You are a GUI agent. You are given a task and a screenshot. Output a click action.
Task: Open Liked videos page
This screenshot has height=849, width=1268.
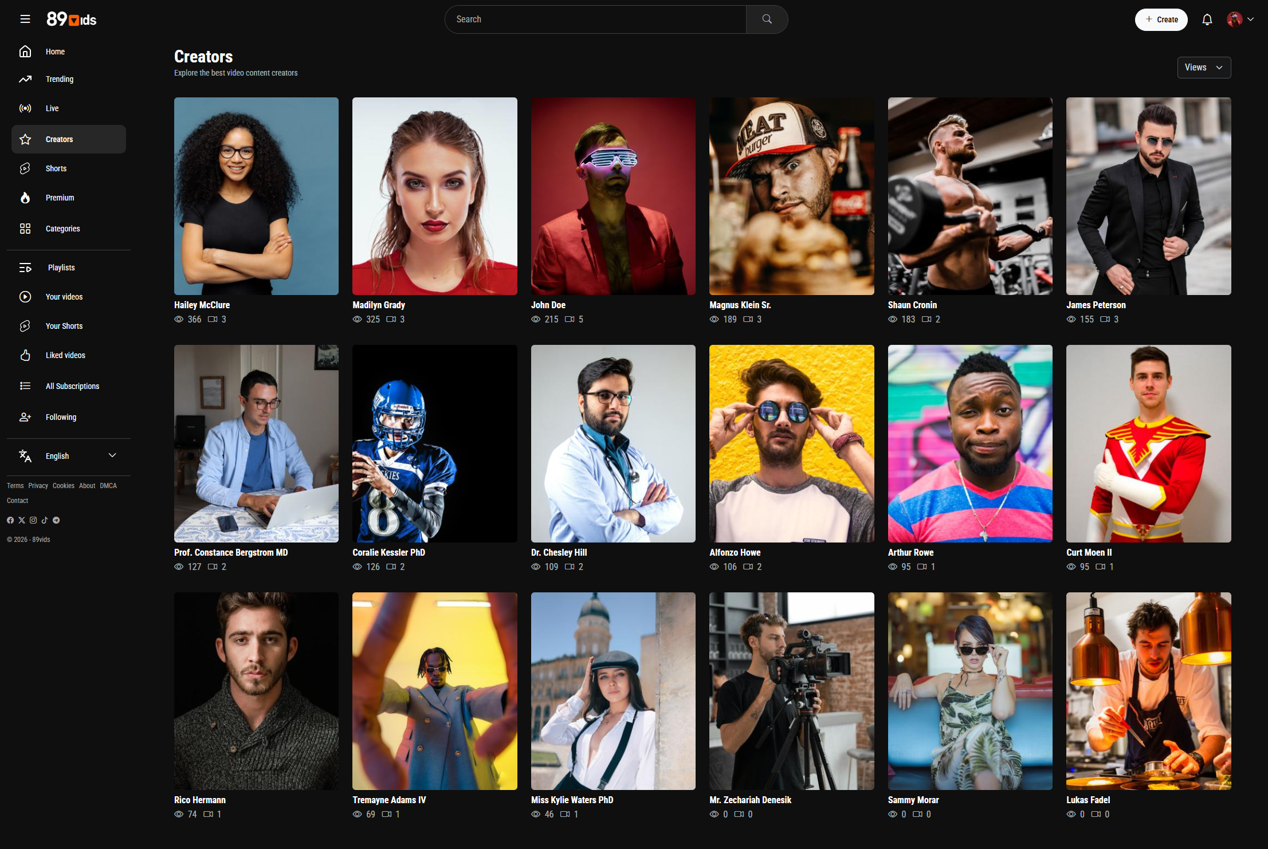coord(65,355)
